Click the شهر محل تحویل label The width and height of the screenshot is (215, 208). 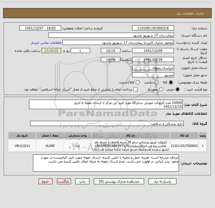(195, 75)
